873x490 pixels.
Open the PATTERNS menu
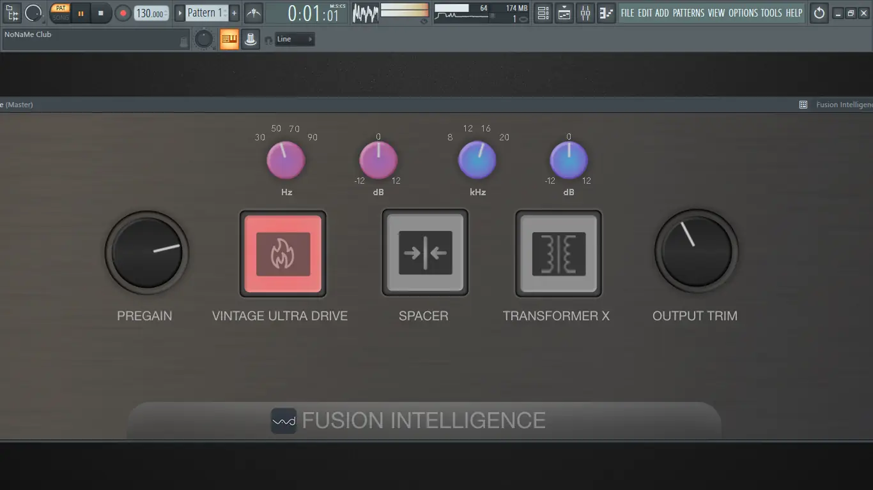pos(690,13)
